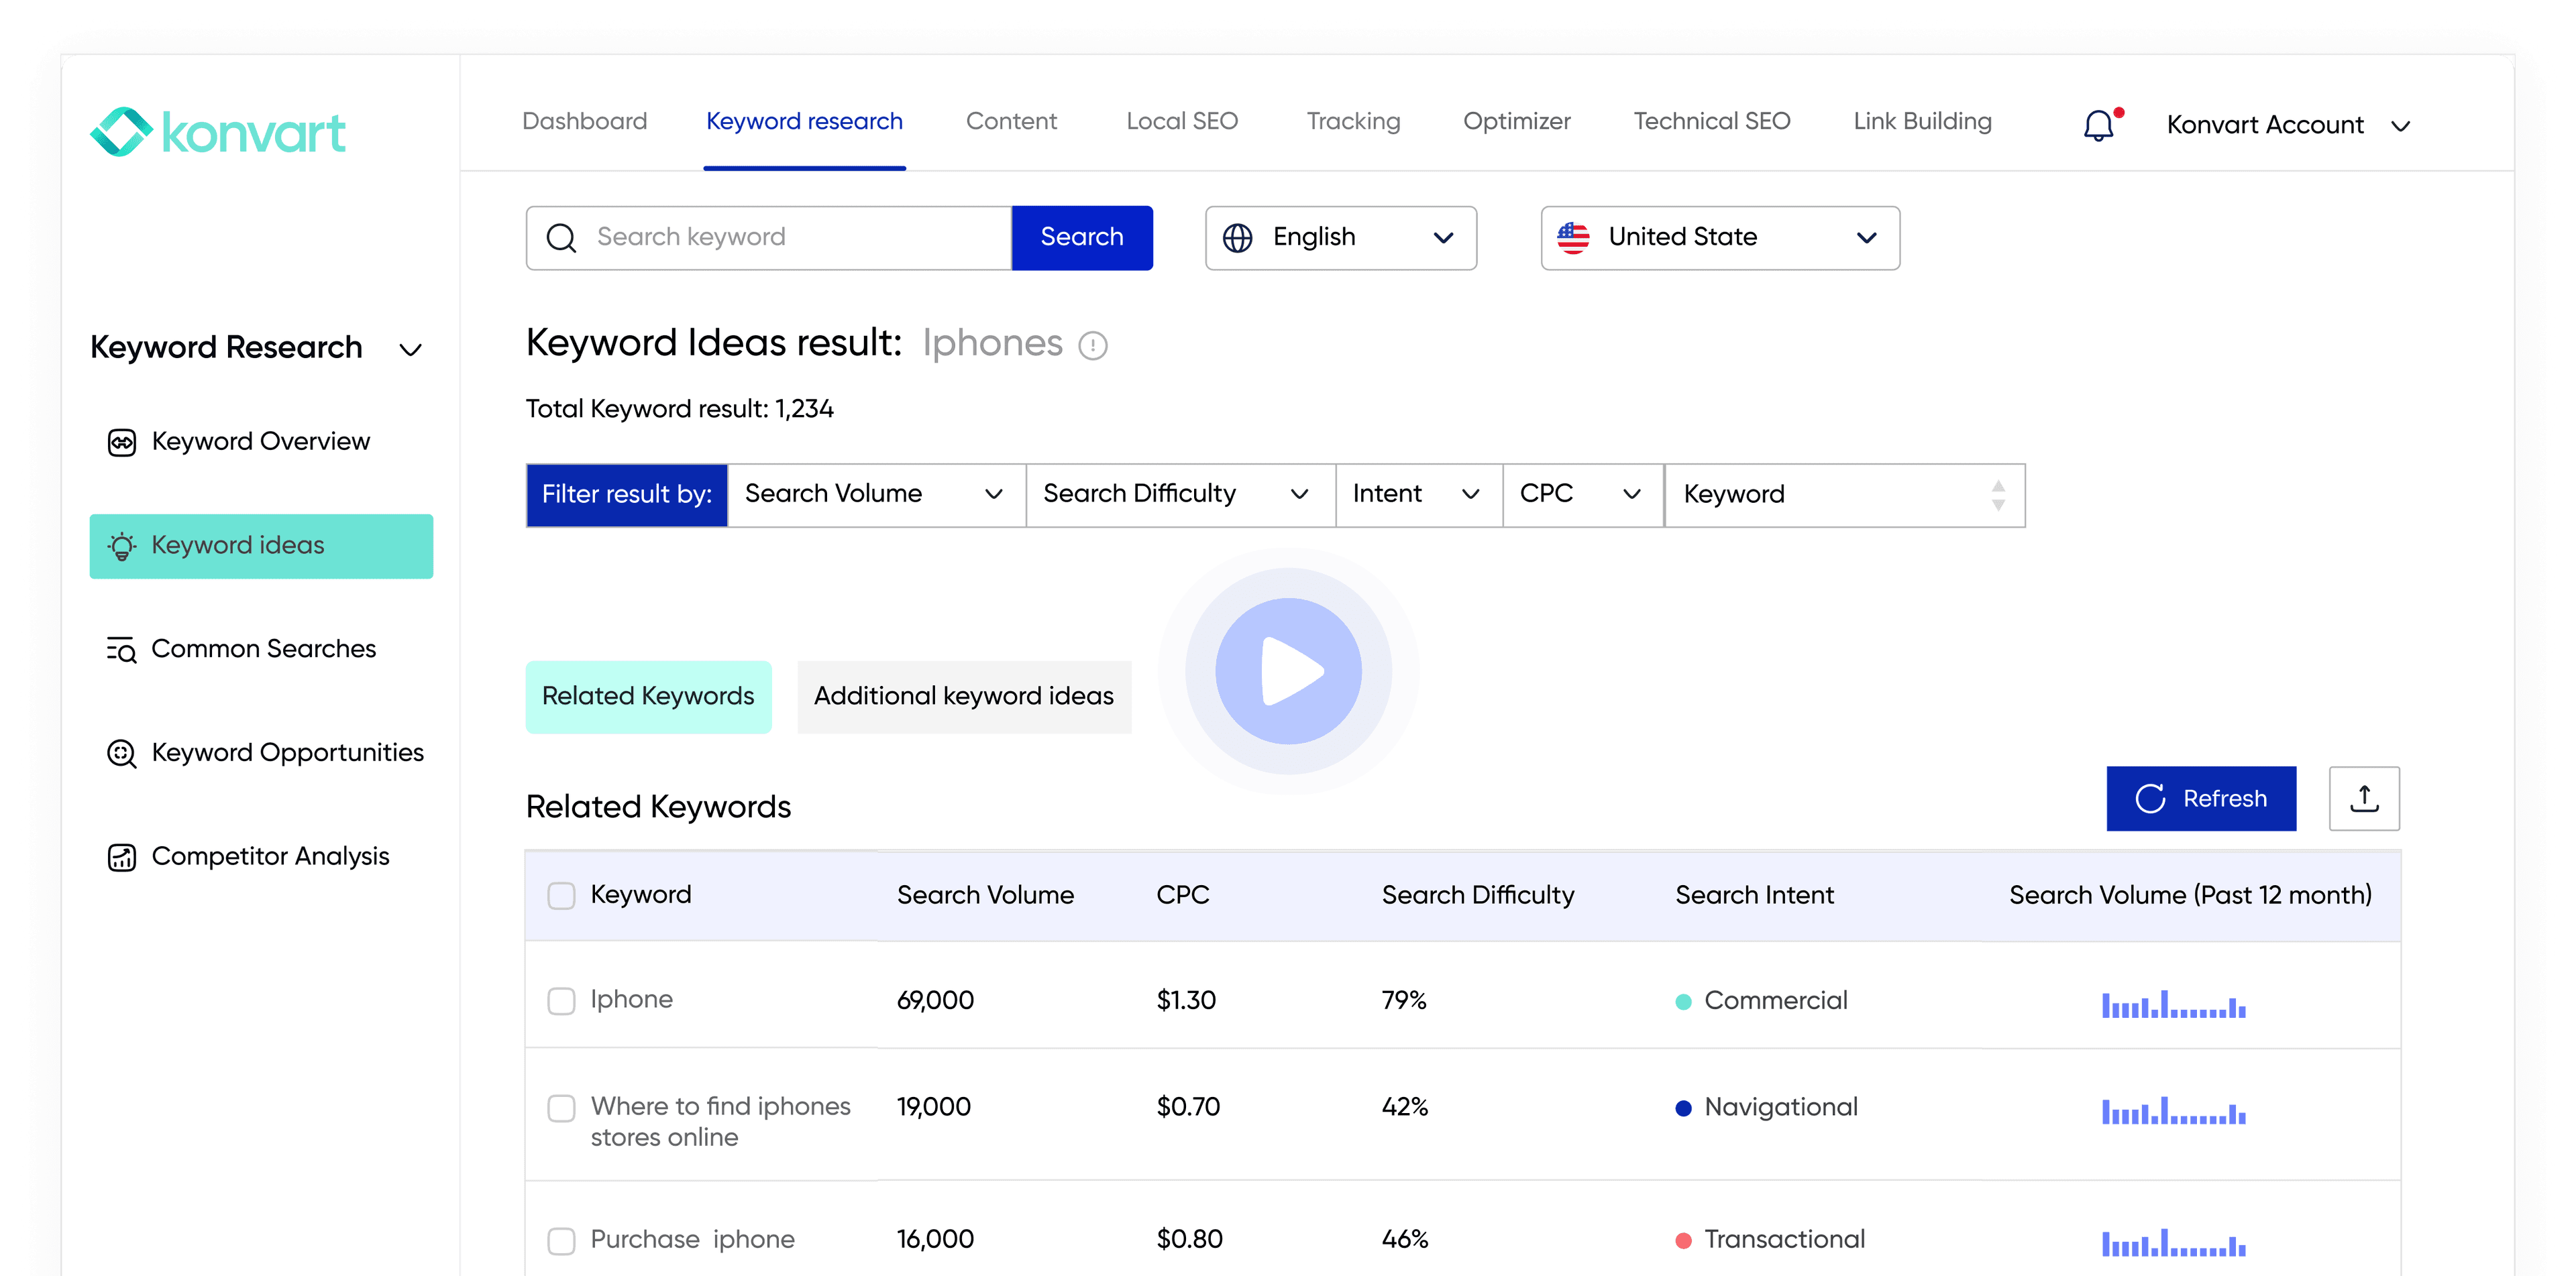
Task: Switch to the Tracking tab
Action: point(1353,121)
